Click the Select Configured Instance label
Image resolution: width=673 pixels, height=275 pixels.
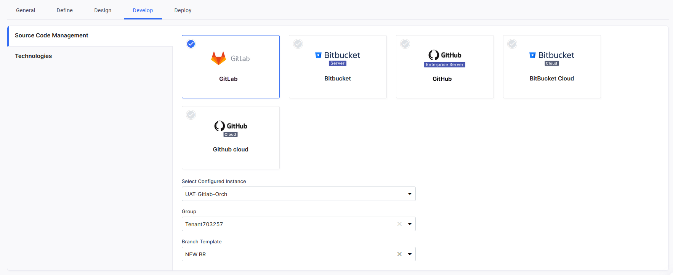(x=214, y=182)
